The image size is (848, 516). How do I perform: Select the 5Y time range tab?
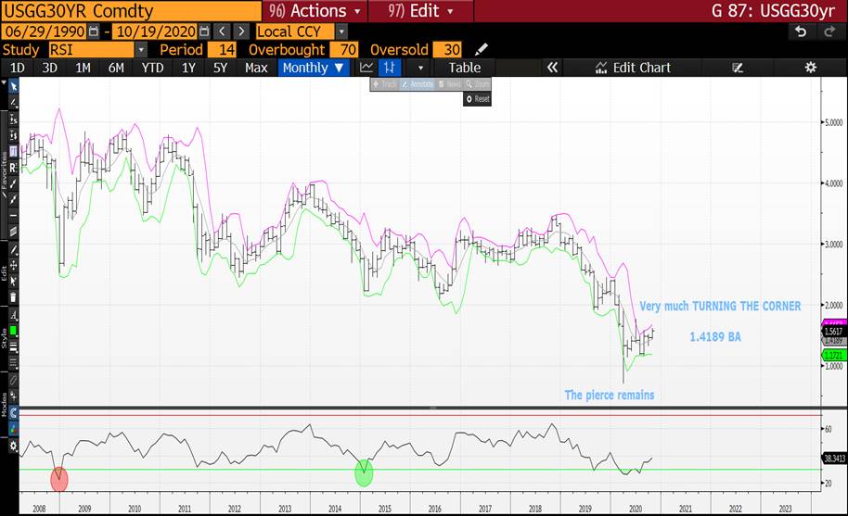tap(220, 68)
